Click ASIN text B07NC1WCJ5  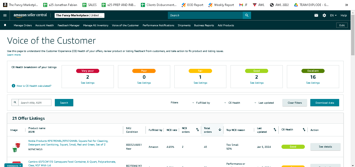(35, 149)
